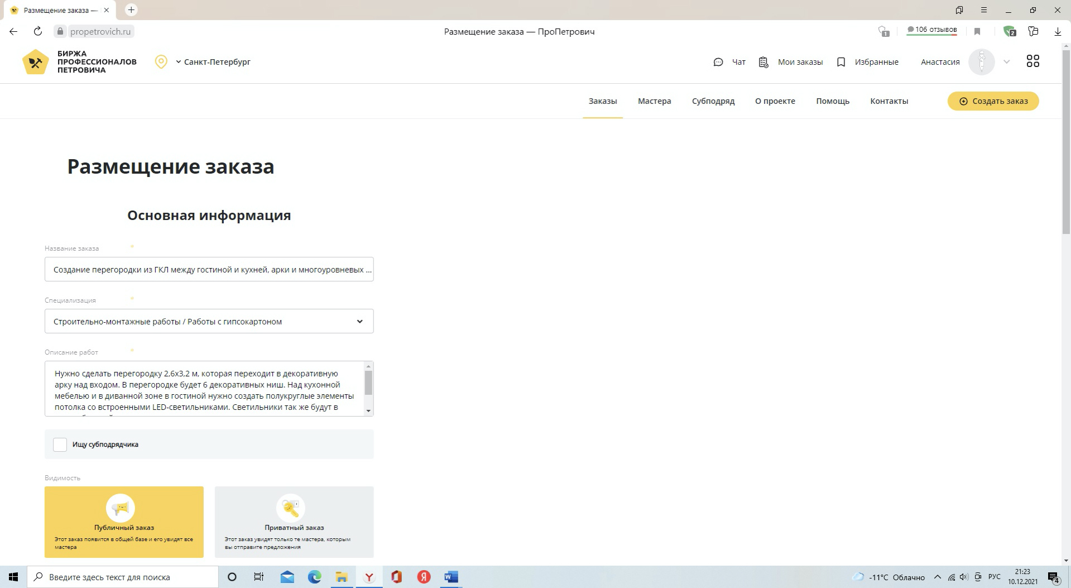Open the browser downloads arrow icon

coord(1058,31)
